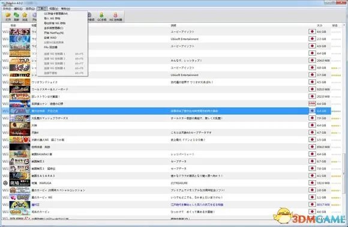The height and width of the screenshot is (227, 348).
Task: Sort list by the 状态 column header
Action: click(x=335, y=26)
